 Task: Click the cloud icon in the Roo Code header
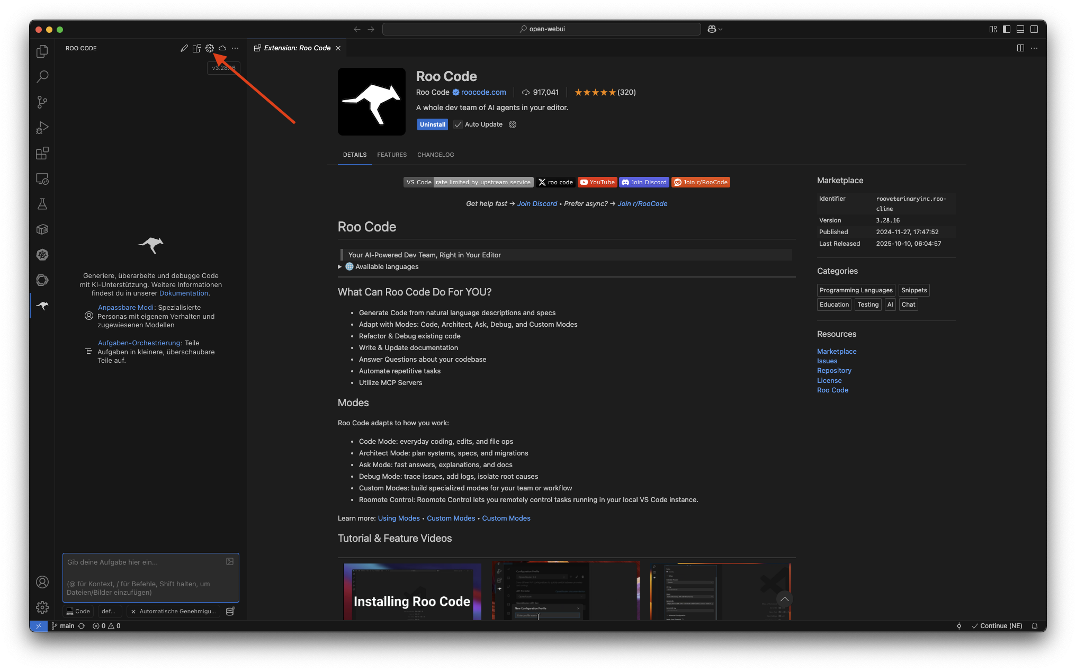click(222, 48)
